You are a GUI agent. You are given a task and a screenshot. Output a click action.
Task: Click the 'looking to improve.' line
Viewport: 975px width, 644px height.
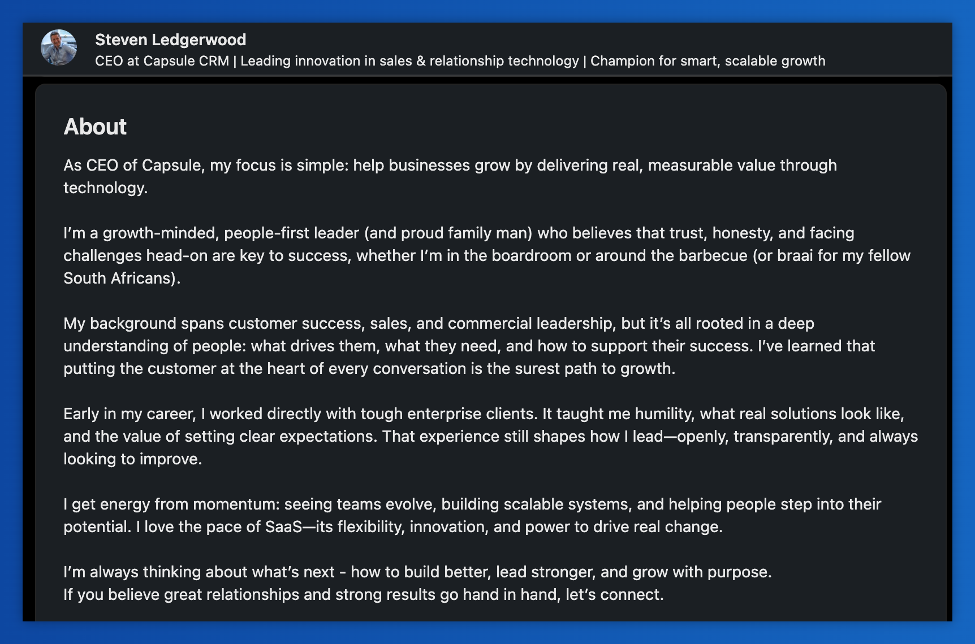click(x=132, y=459)
